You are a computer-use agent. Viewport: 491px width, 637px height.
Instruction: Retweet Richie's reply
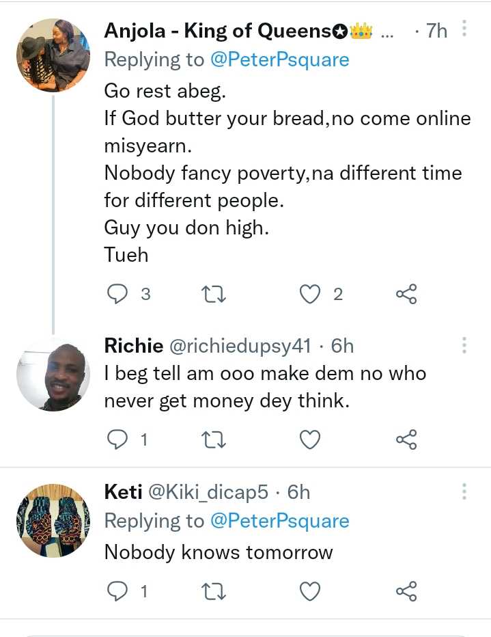214,439
